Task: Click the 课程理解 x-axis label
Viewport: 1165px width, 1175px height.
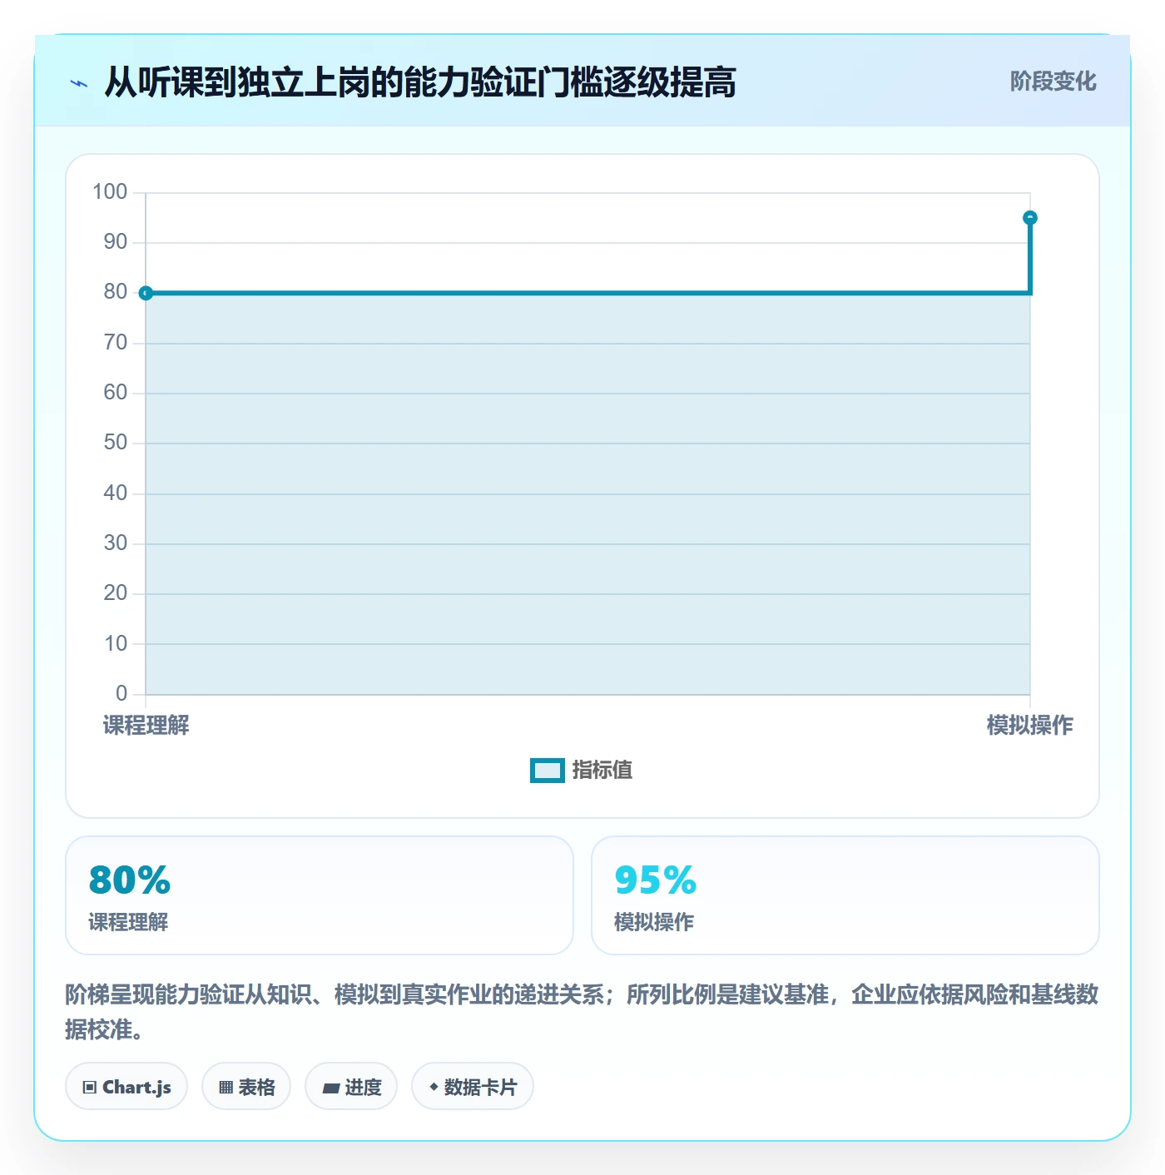Action: pos(146,726)
